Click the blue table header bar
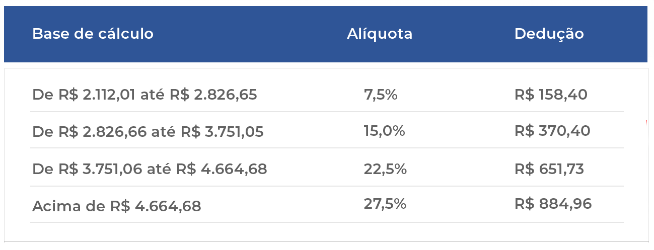The height and width of the screenshot is (250, 654). click(326, 34)
